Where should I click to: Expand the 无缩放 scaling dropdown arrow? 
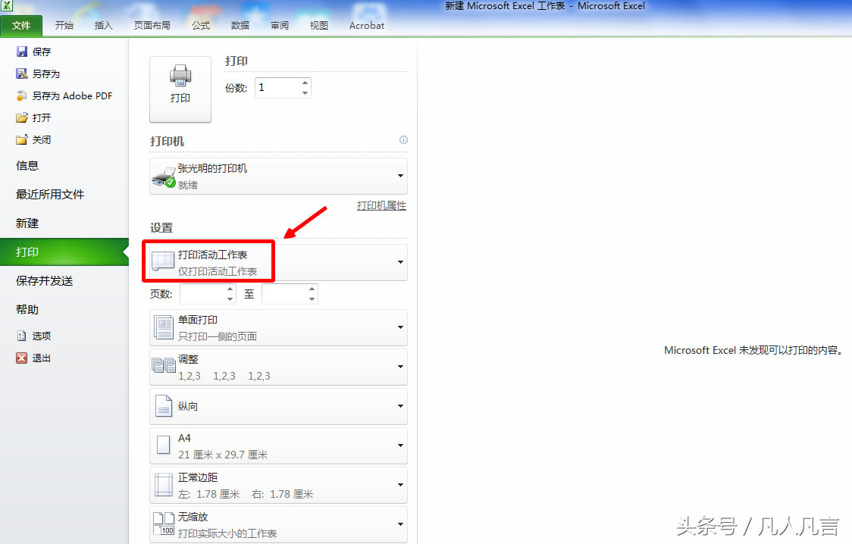click(x=400, y=524)
